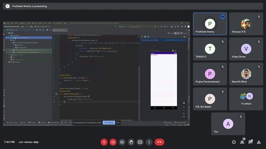Click the 7:43 PM clock text
The image size is (266, 149).
tap(9, 142)
